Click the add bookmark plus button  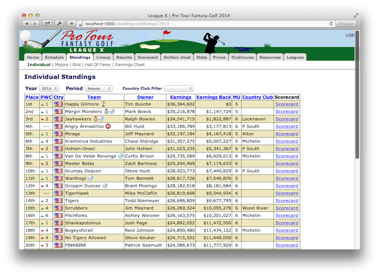72,23
